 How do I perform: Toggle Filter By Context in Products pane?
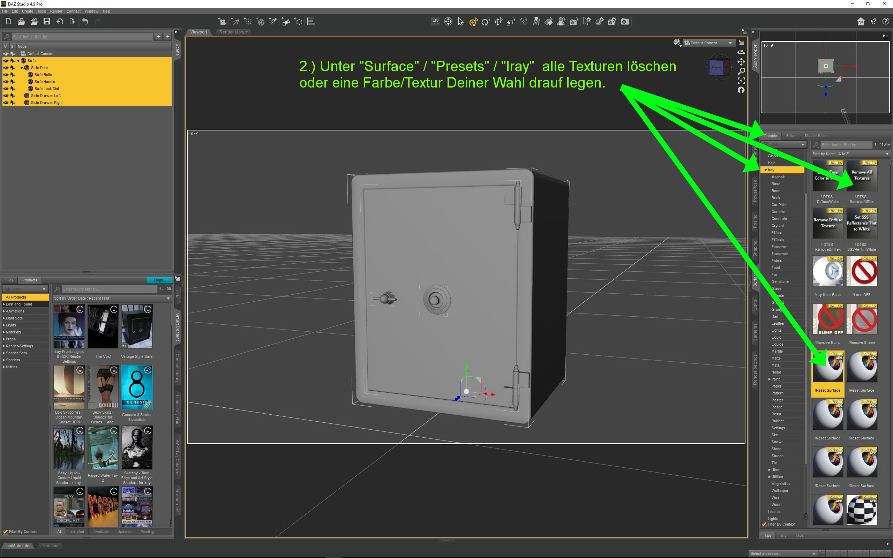click(x=6, y=531)
